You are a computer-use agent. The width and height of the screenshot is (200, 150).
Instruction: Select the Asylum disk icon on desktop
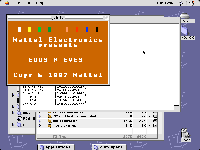(x=185, y=16)
